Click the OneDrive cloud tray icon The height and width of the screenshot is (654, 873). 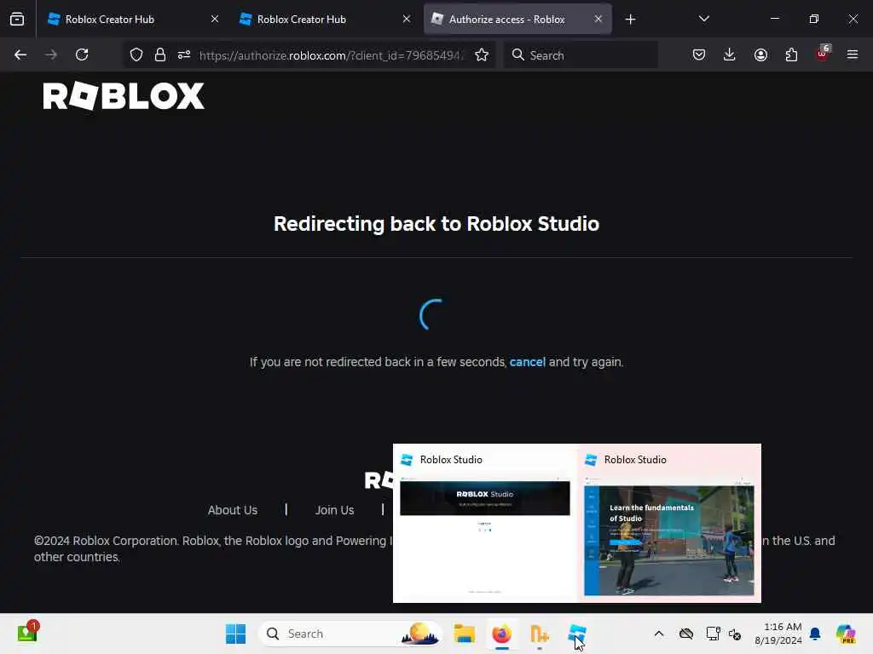686,634
